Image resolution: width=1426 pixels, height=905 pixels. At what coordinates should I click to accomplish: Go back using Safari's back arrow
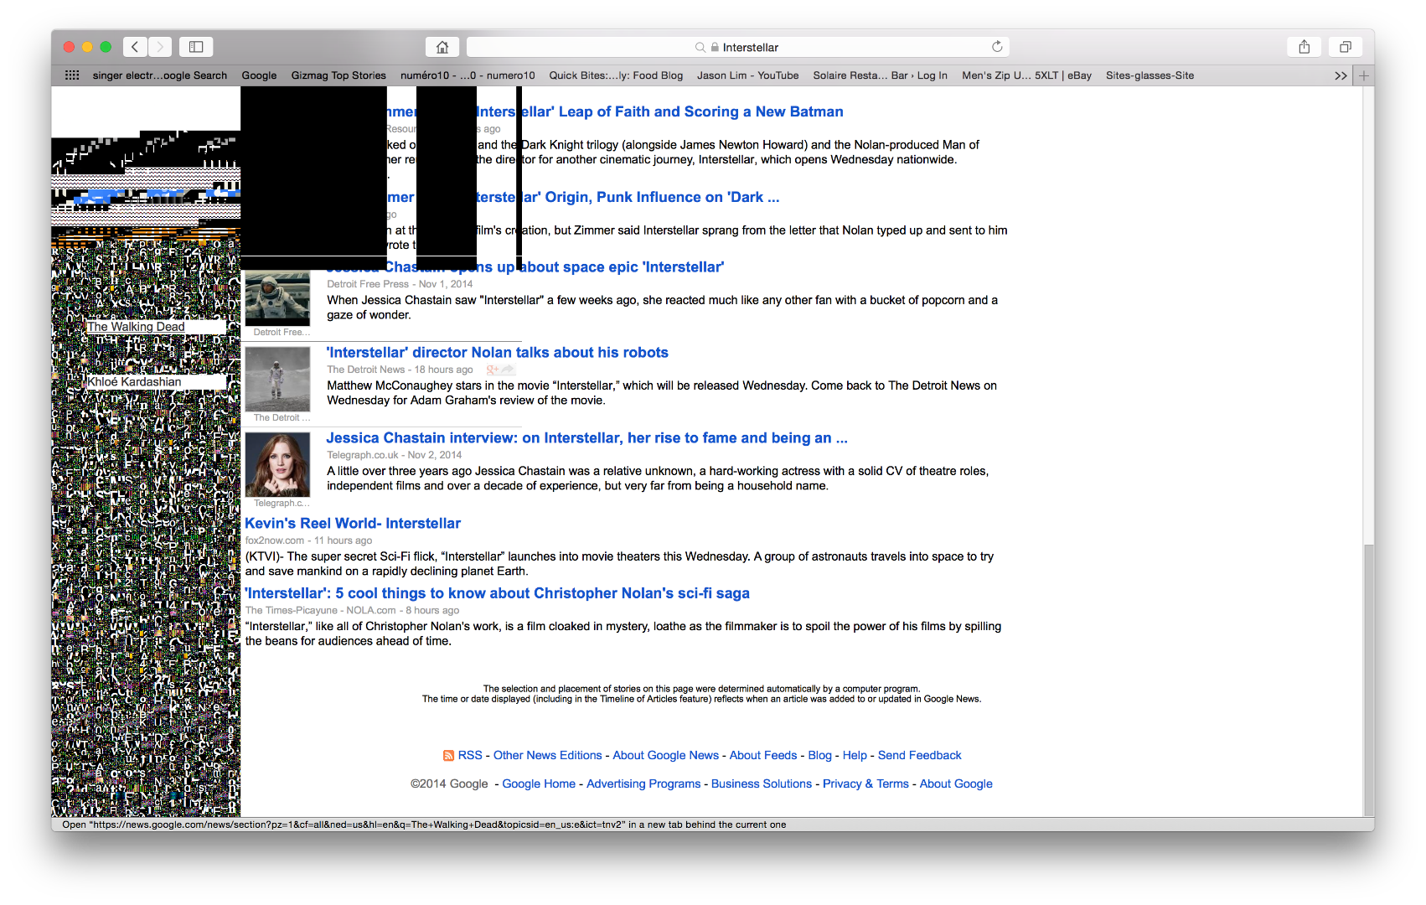[x=135, y=47]
